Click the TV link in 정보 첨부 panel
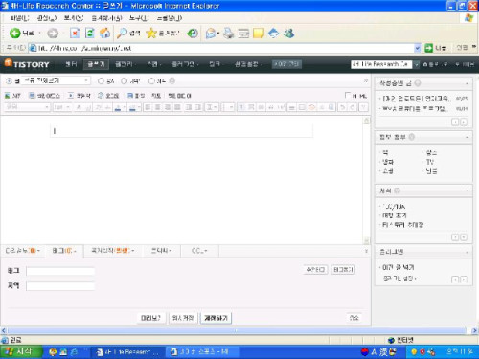479x359 pixels. pyautogui.click(x=429, y=162)
